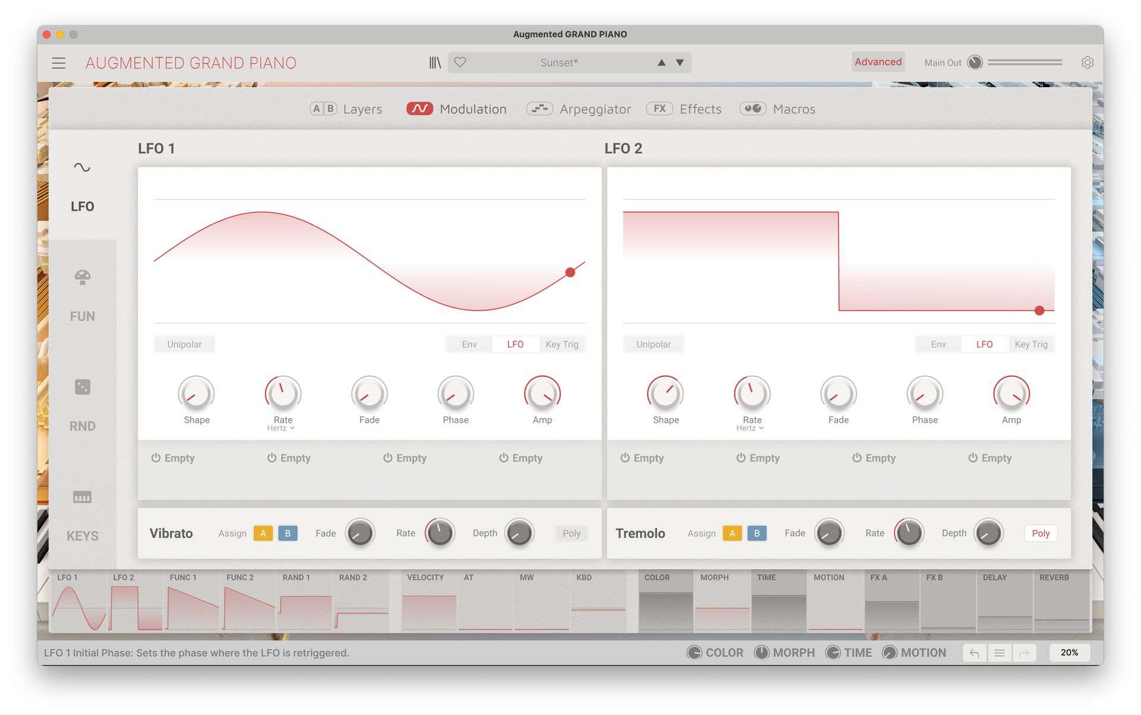Select LFO 1 Env retrigger mode
Screen dimensions: 1141x715
(469, 344)
